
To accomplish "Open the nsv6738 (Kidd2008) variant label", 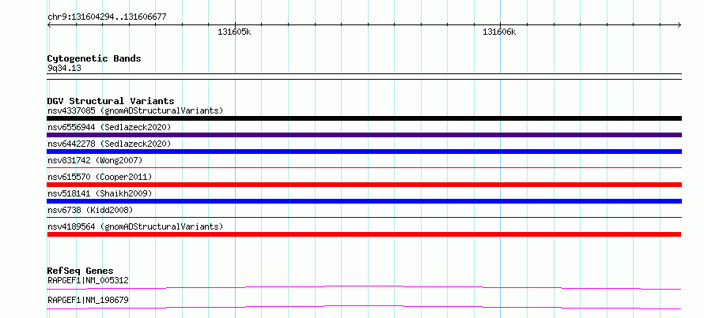I will (x=90, y=210).
